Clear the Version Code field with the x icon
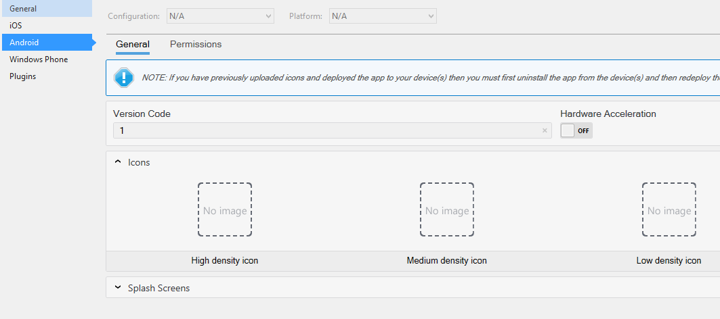 (545, 130)
